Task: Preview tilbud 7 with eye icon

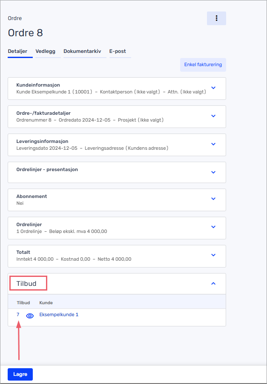Action: 30,316
